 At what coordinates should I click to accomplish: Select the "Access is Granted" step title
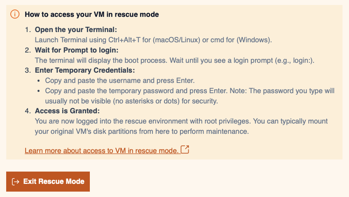click(67, 111)
